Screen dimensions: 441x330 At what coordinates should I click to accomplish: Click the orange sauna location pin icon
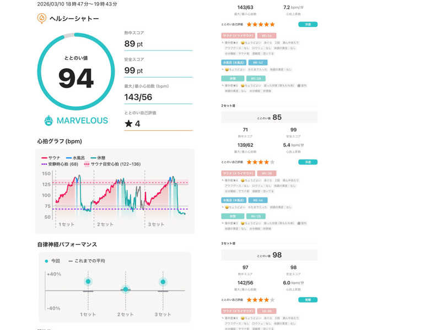click(x=42, y=18)
